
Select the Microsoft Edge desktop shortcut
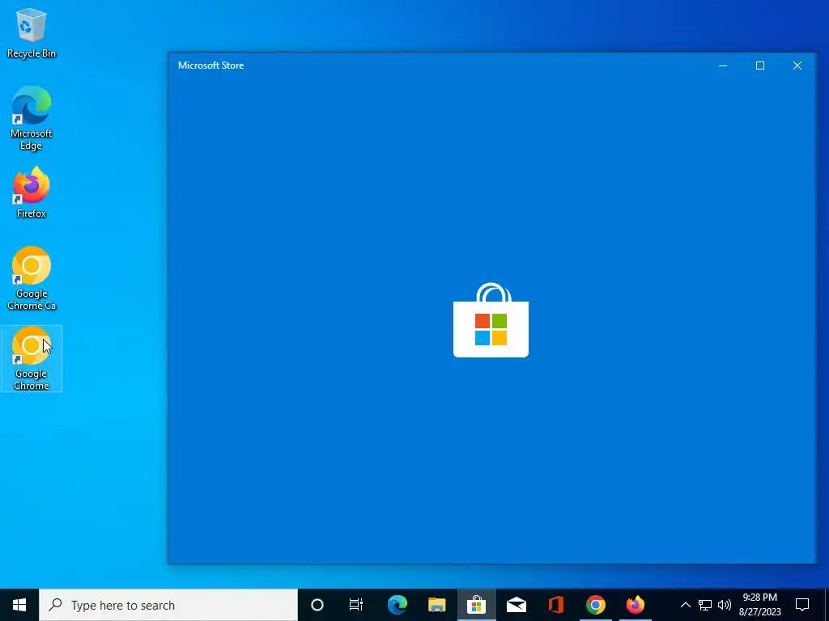[x=32, y=118]
